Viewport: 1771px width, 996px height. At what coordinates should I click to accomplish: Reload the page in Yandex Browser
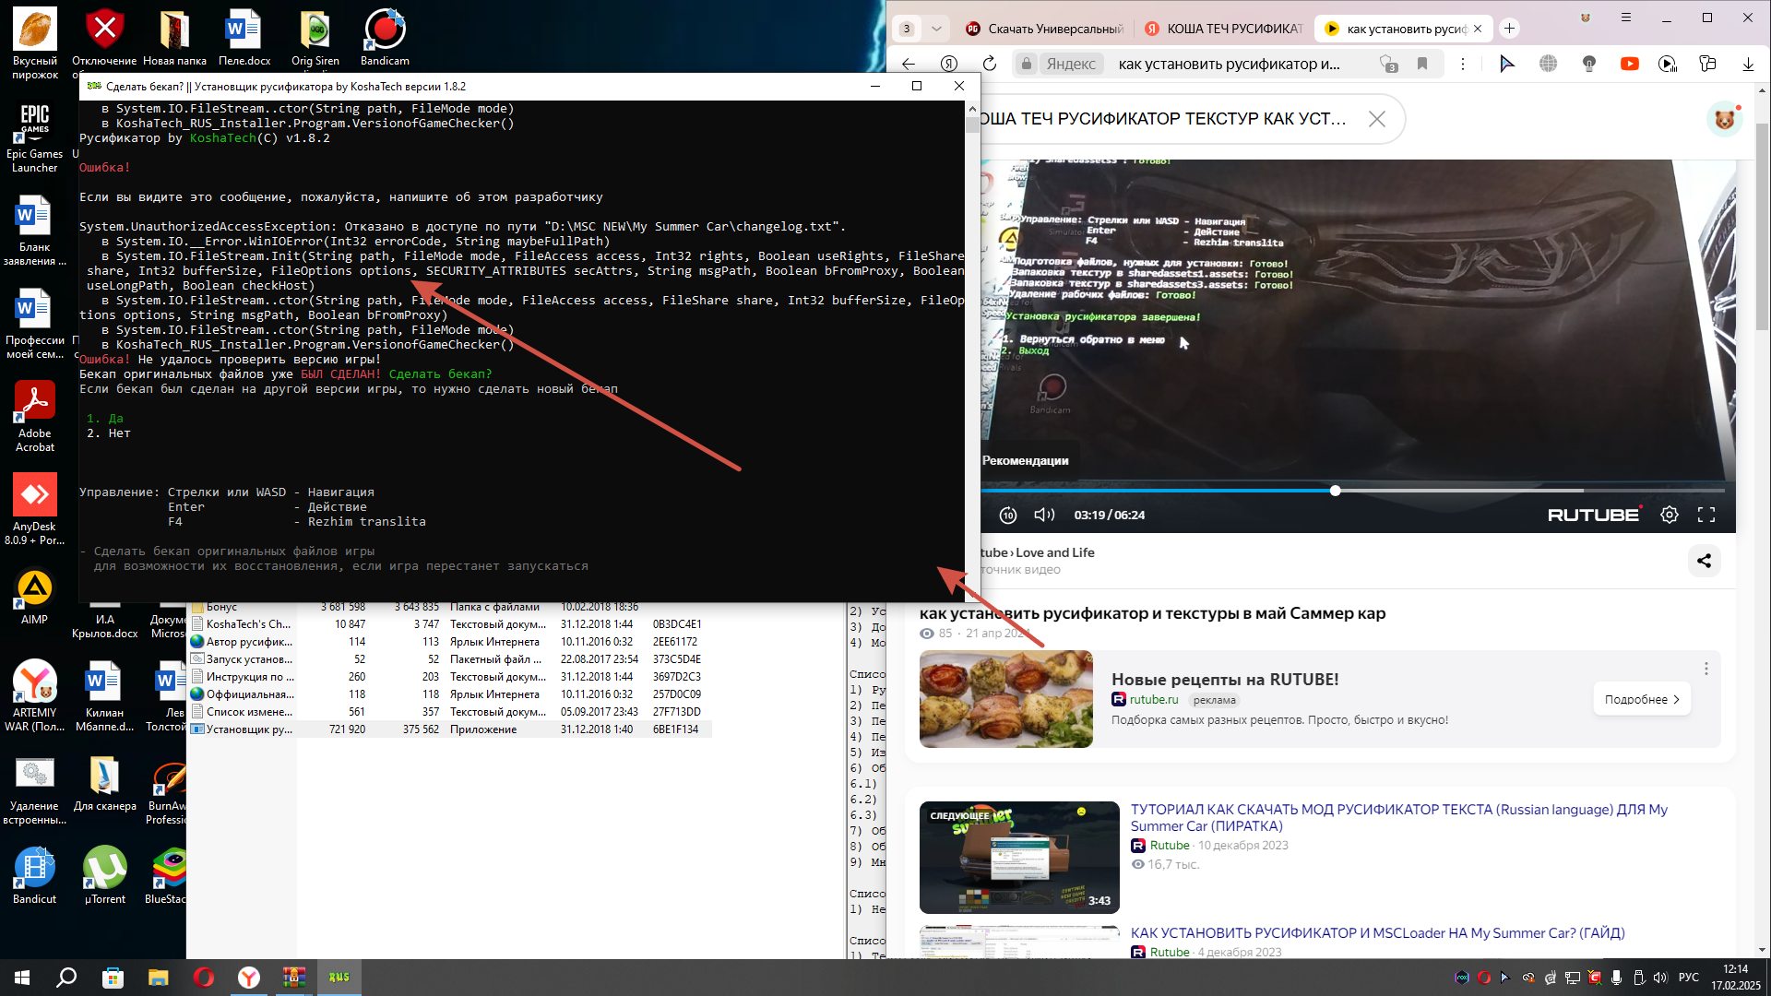click(990, 64)
